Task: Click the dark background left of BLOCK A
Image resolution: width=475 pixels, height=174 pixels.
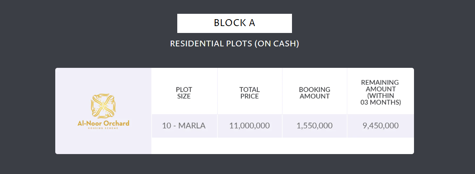Action: pos(115,23)
